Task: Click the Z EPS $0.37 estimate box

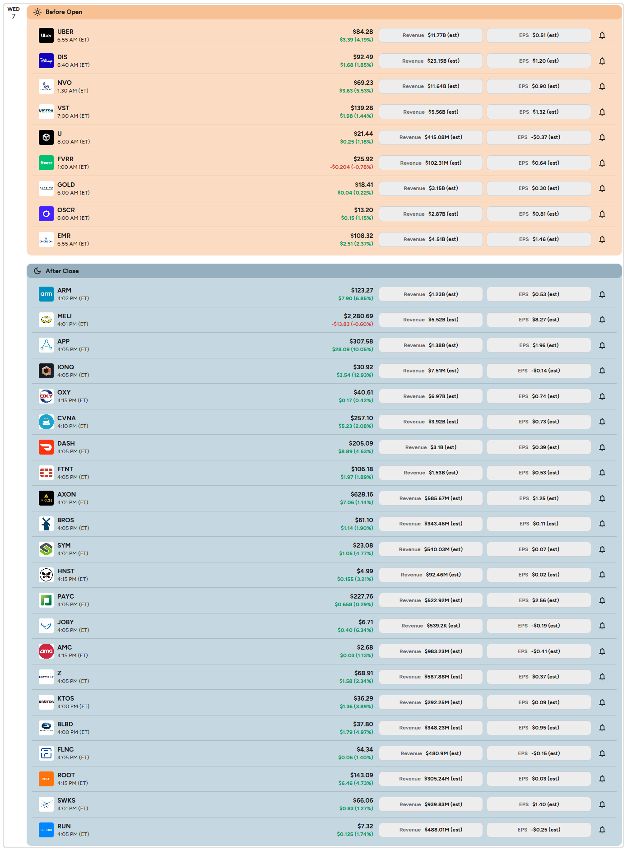Action: (539, 677)
